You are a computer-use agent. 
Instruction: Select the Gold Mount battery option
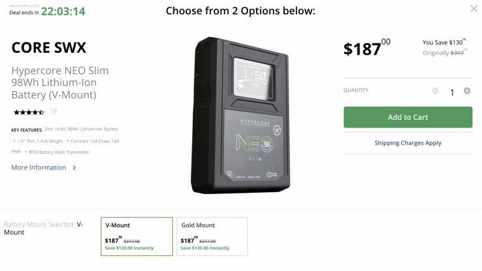[x=212, y=236]
